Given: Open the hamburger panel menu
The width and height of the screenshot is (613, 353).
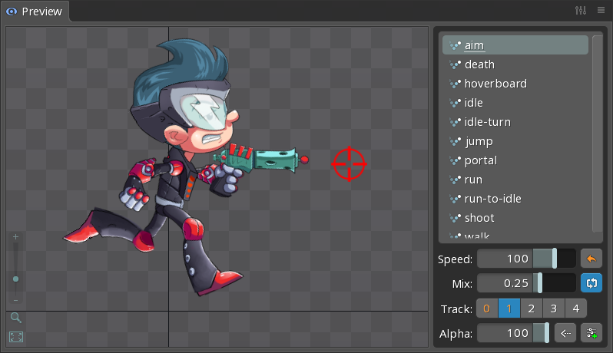Looking at the screenshot, I should point(601,11).
